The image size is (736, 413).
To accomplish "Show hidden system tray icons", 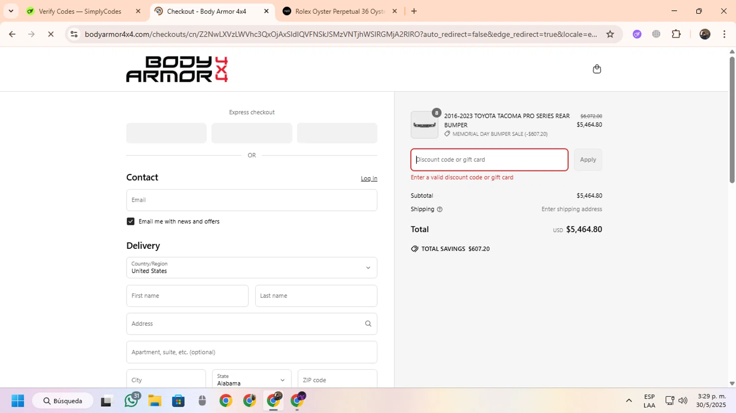I will 629,401.
